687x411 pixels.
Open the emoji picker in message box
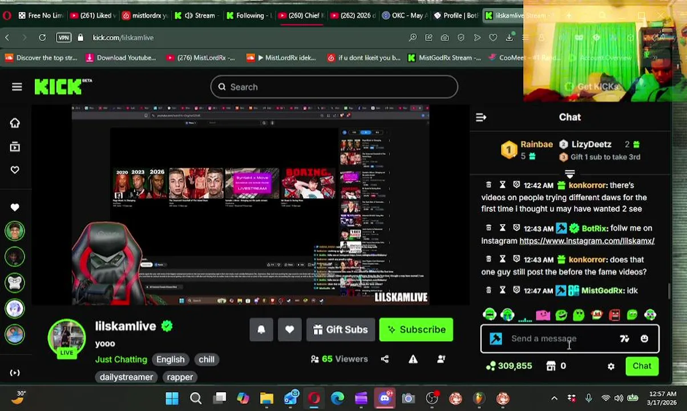pos(644,339)
